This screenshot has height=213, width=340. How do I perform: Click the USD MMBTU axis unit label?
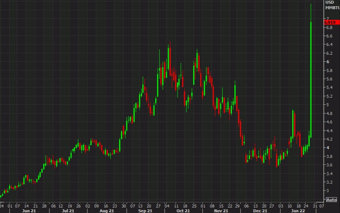pos(331,5)
